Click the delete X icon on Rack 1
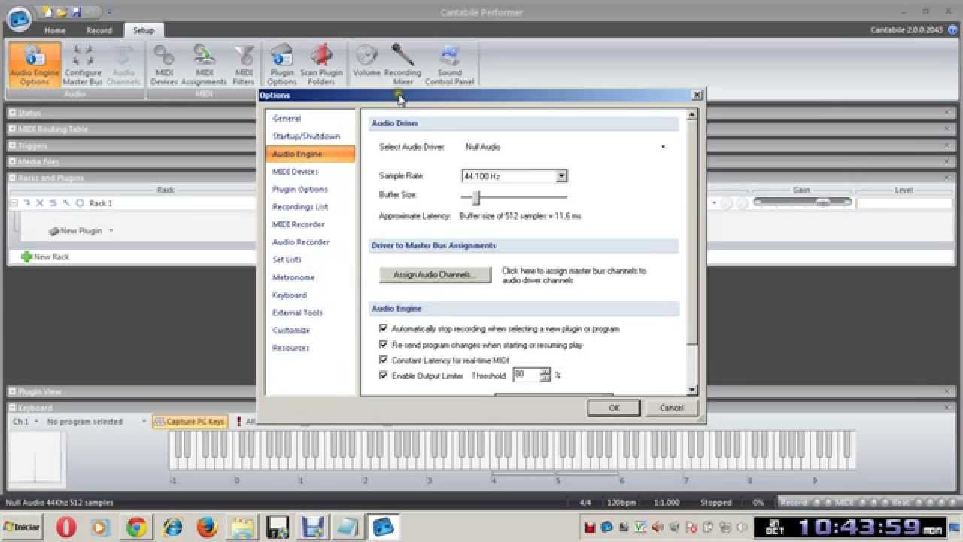The image size is (963, 542). pos(40,203)
